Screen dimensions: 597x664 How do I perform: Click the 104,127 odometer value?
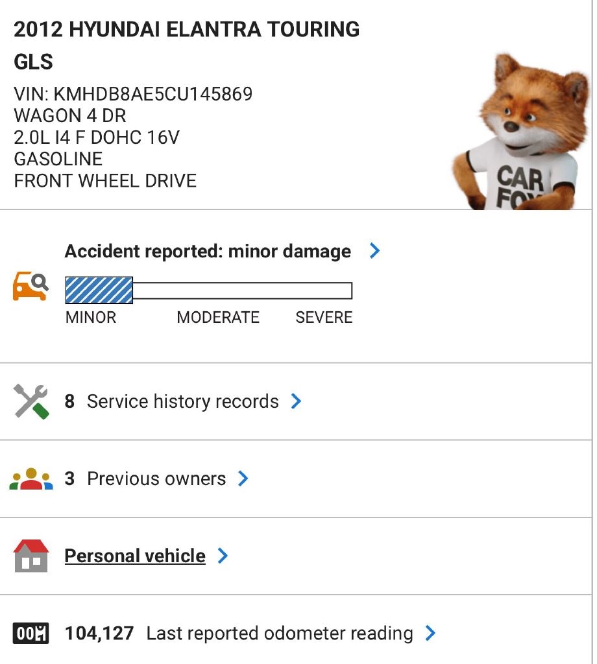[99, 633]
